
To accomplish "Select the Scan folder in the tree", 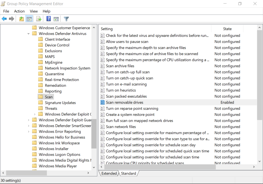I will (49, 97).
